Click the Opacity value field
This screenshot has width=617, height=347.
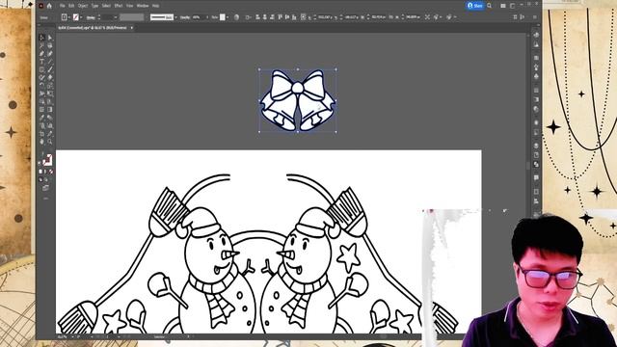click(x=199, y=17)
